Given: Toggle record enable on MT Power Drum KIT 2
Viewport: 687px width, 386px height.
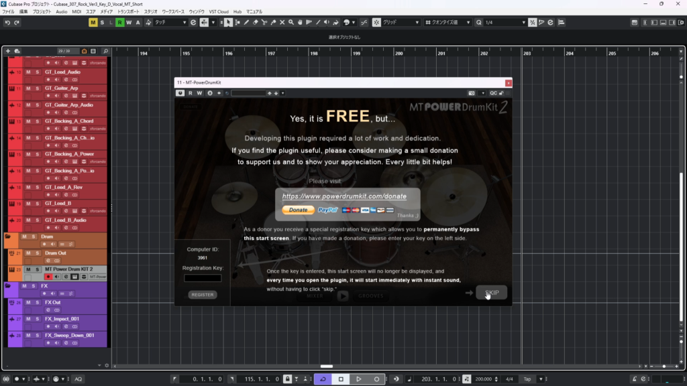Looking at the screenshot, I should (48, 277).
